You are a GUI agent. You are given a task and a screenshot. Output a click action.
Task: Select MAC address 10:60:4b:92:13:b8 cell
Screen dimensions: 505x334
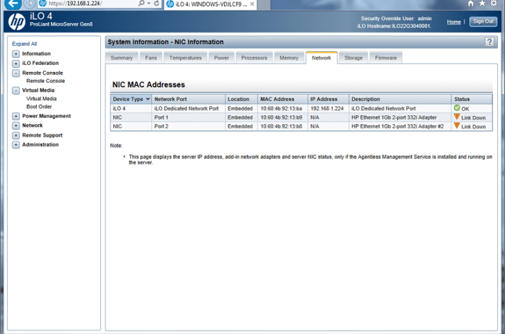(281, 126)
